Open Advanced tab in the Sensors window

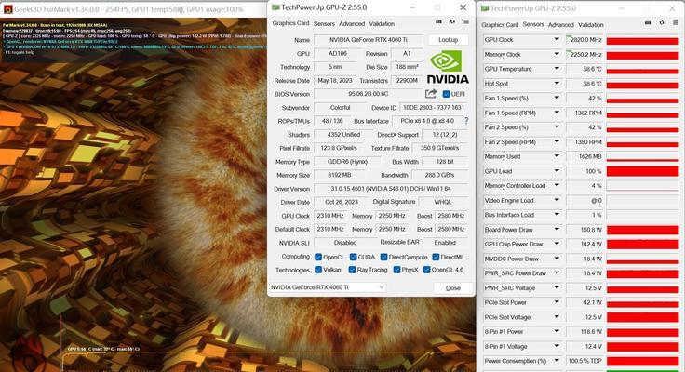[x=561, y=25]
